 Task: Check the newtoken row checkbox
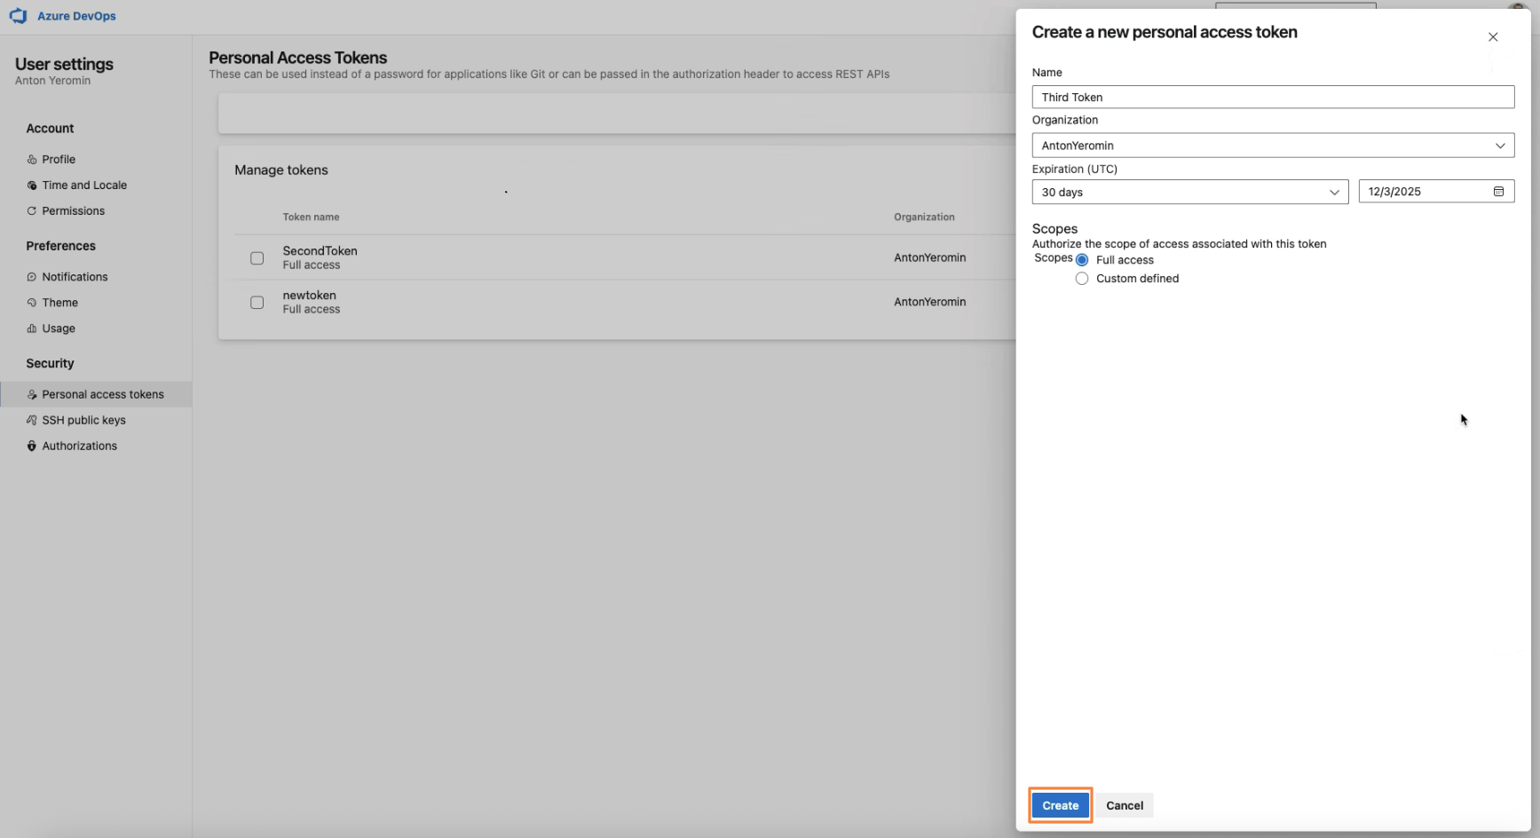click(x=257, y=303)
